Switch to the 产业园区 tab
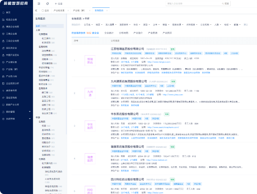 [x=167, y=33]
